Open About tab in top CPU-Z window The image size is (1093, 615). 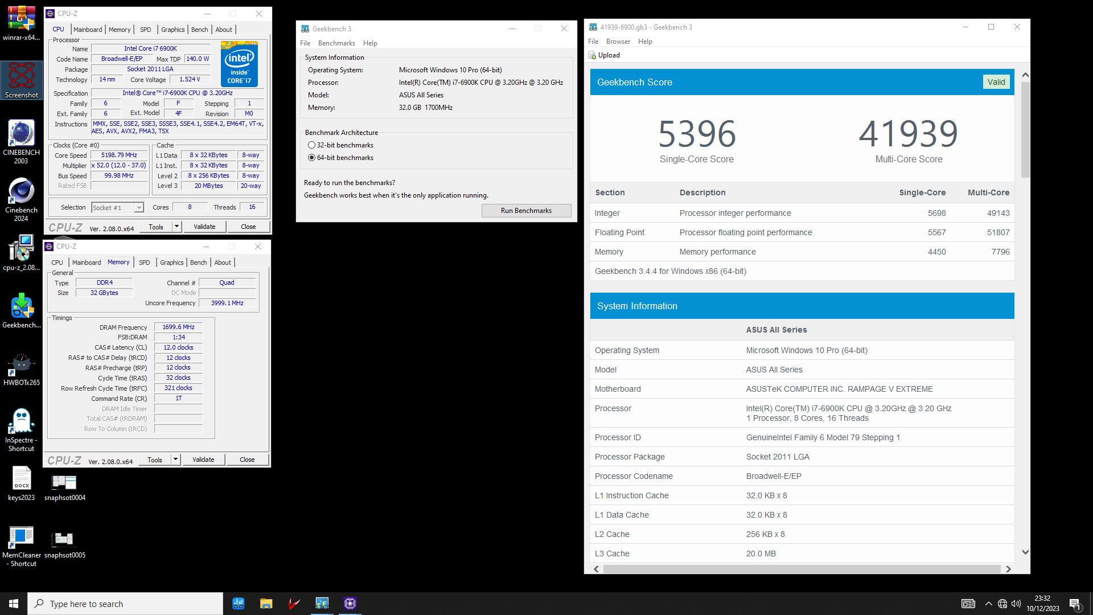pyautogui.click(x=224, y=30)
